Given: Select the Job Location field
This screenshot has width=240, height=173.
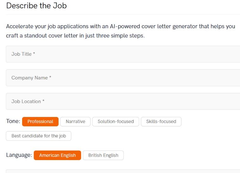Looking at the screenshot, I should 123,101.
